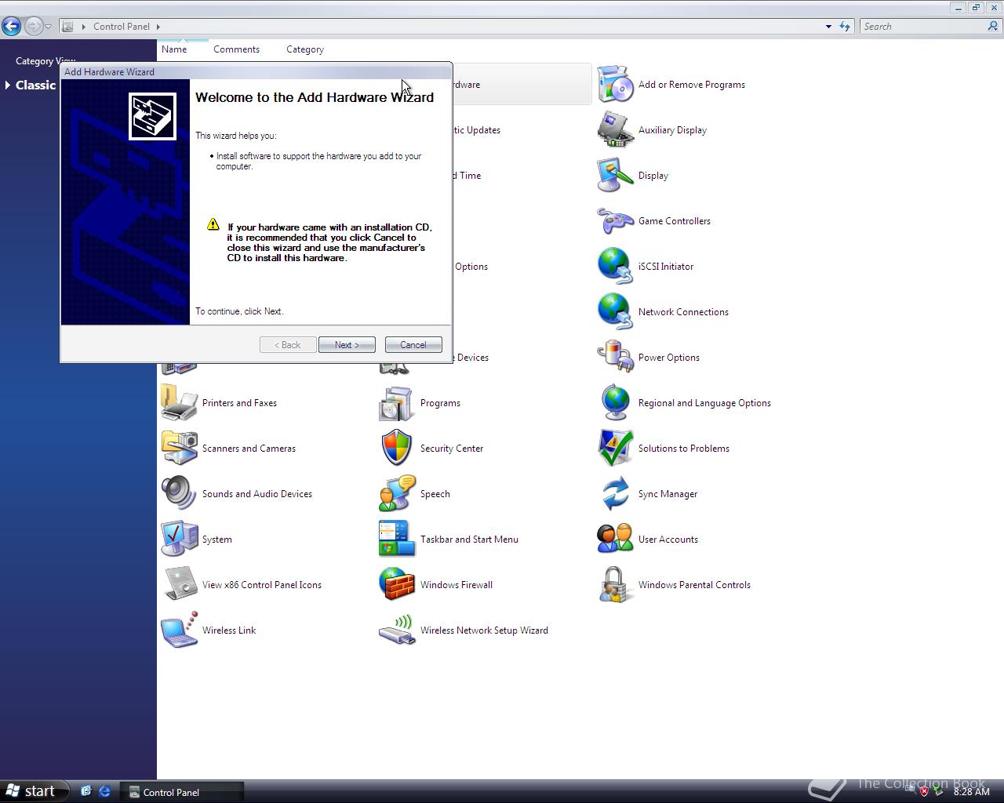The width and height of the screenshot is (1004, 803).
Task: Click the search magnifier icon
Action: point(993,26)
